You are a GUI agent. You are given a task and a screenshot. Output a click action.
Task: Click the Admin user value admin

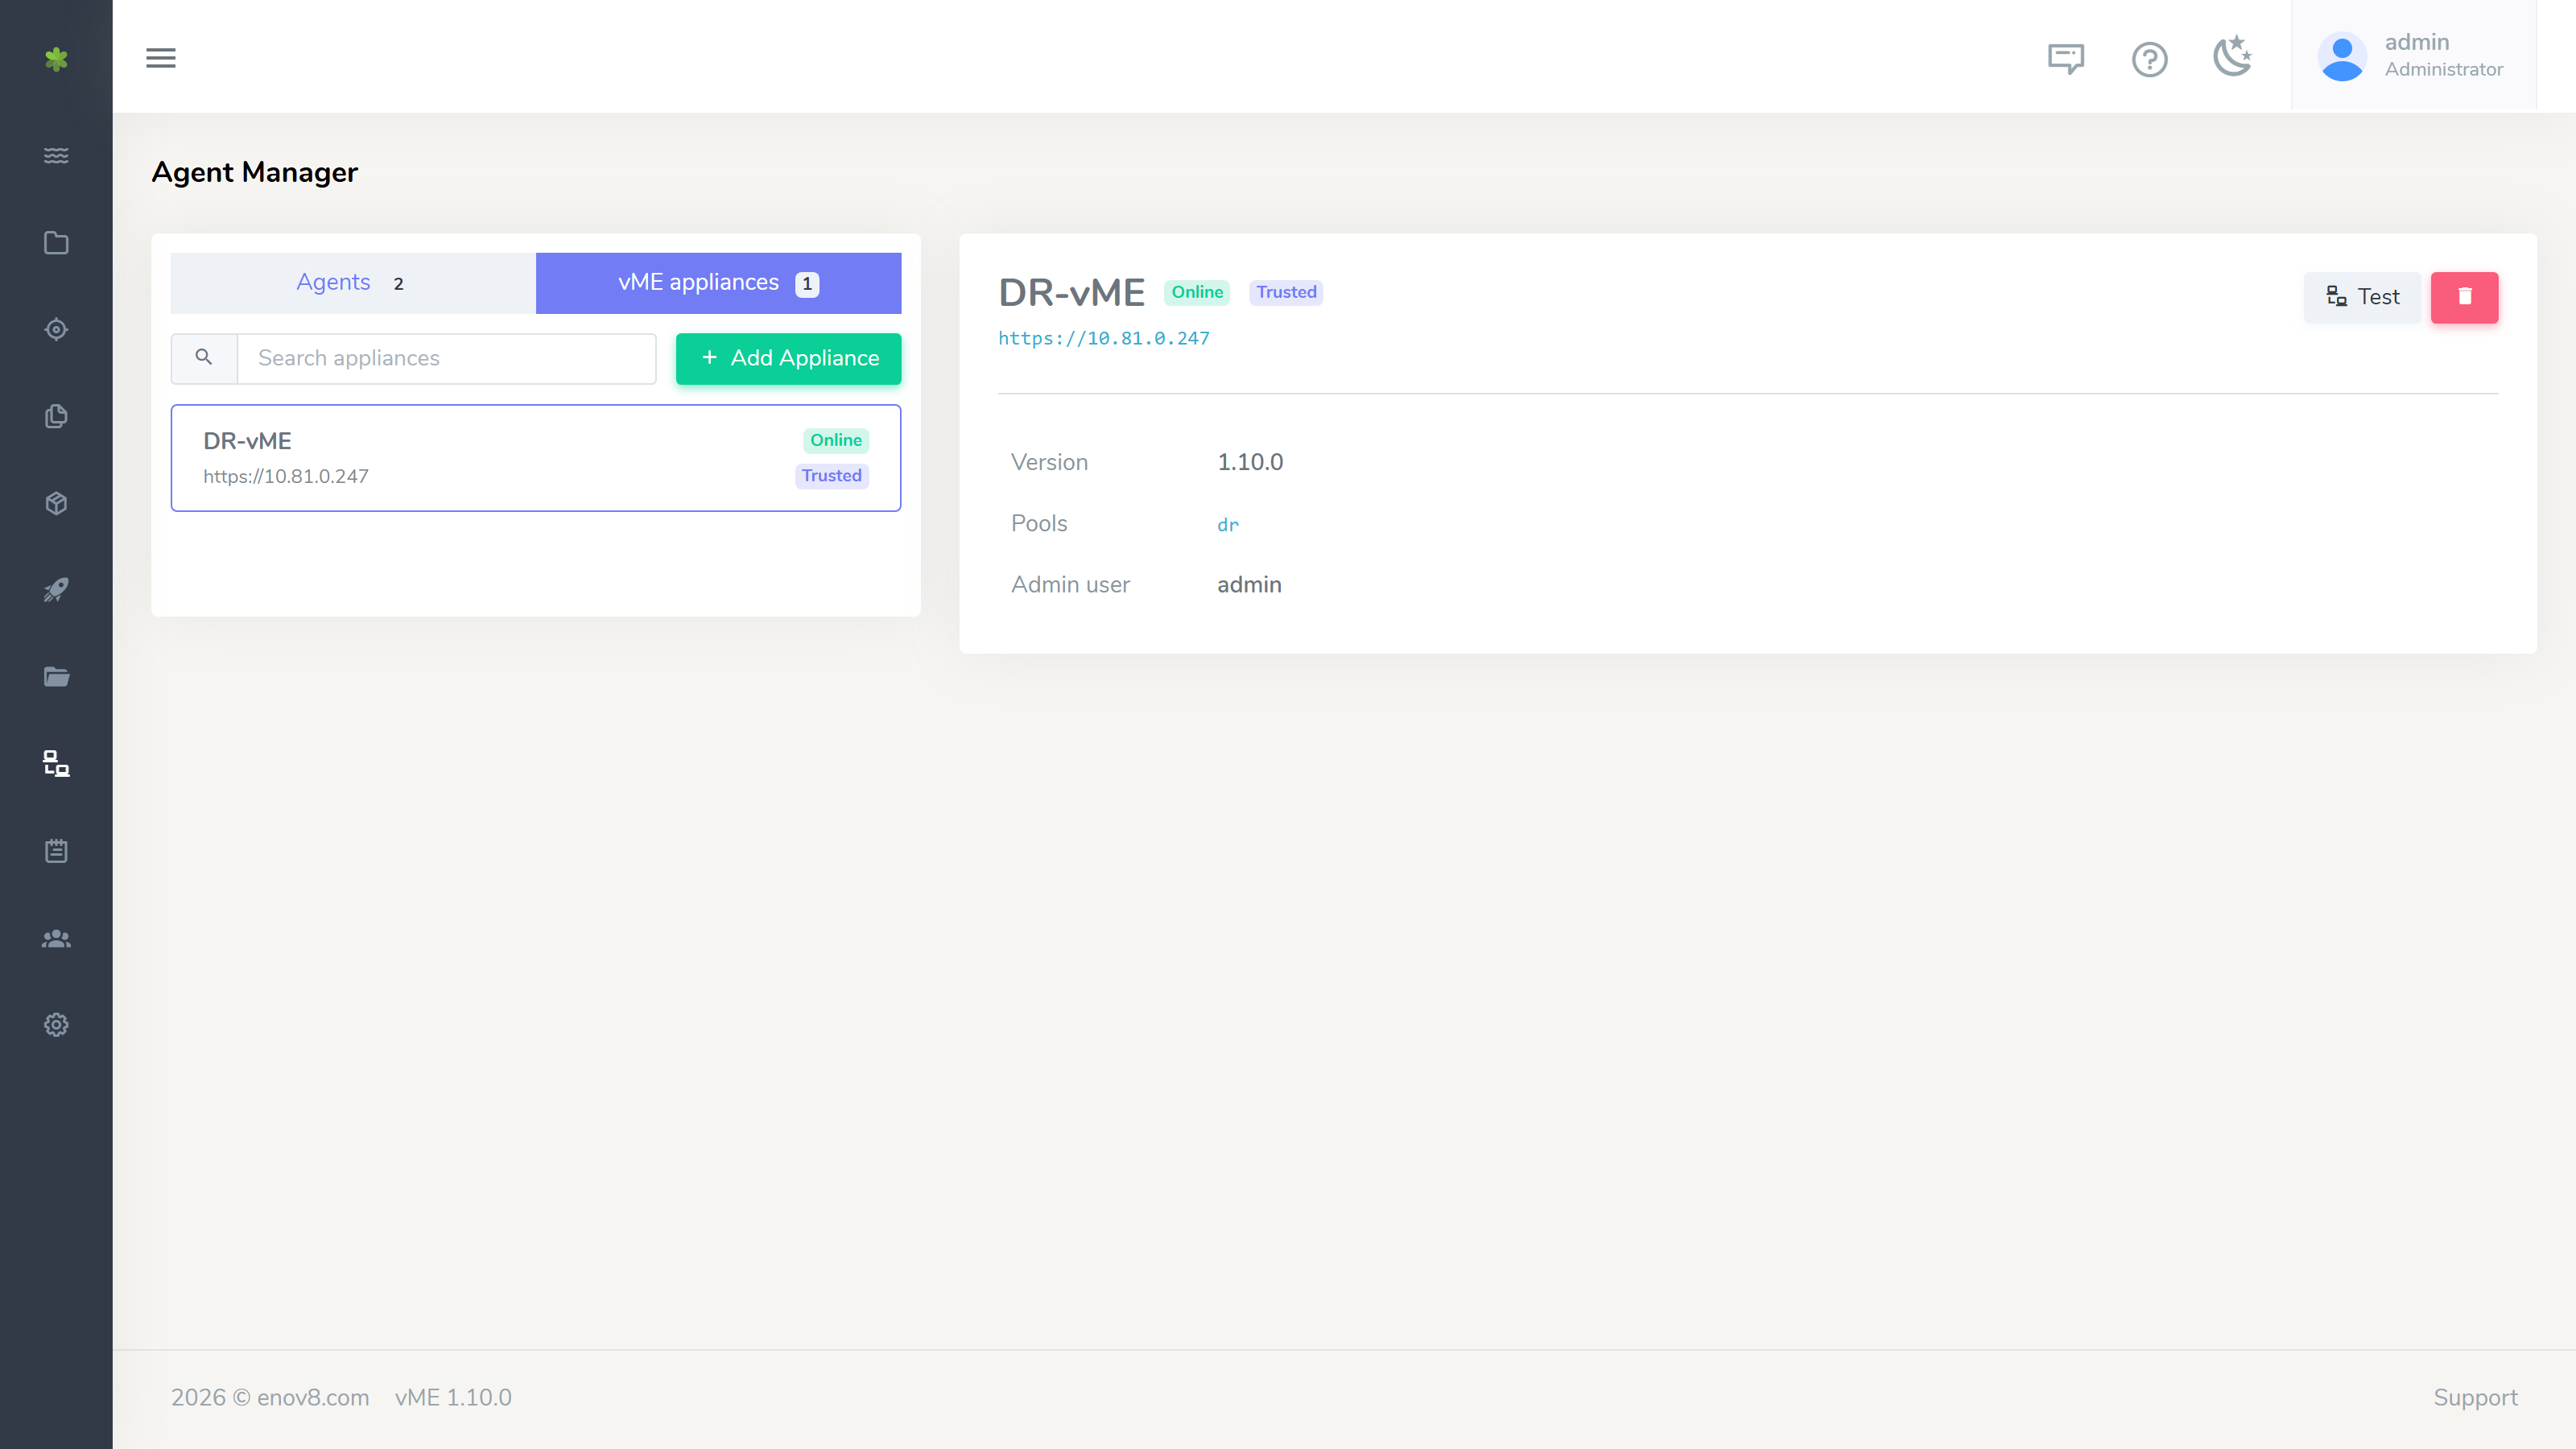(1249, 584)
